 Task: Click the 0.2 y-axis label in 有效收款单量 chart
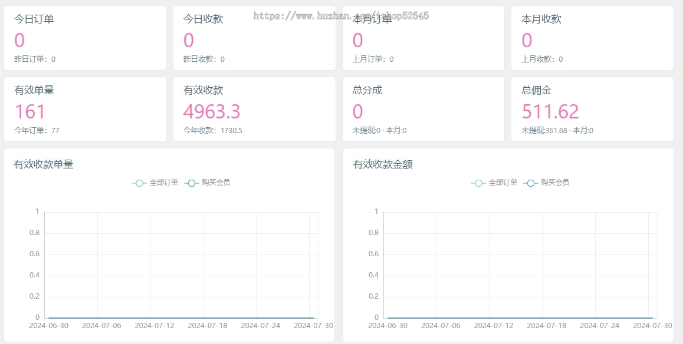[x=34, y=297]
